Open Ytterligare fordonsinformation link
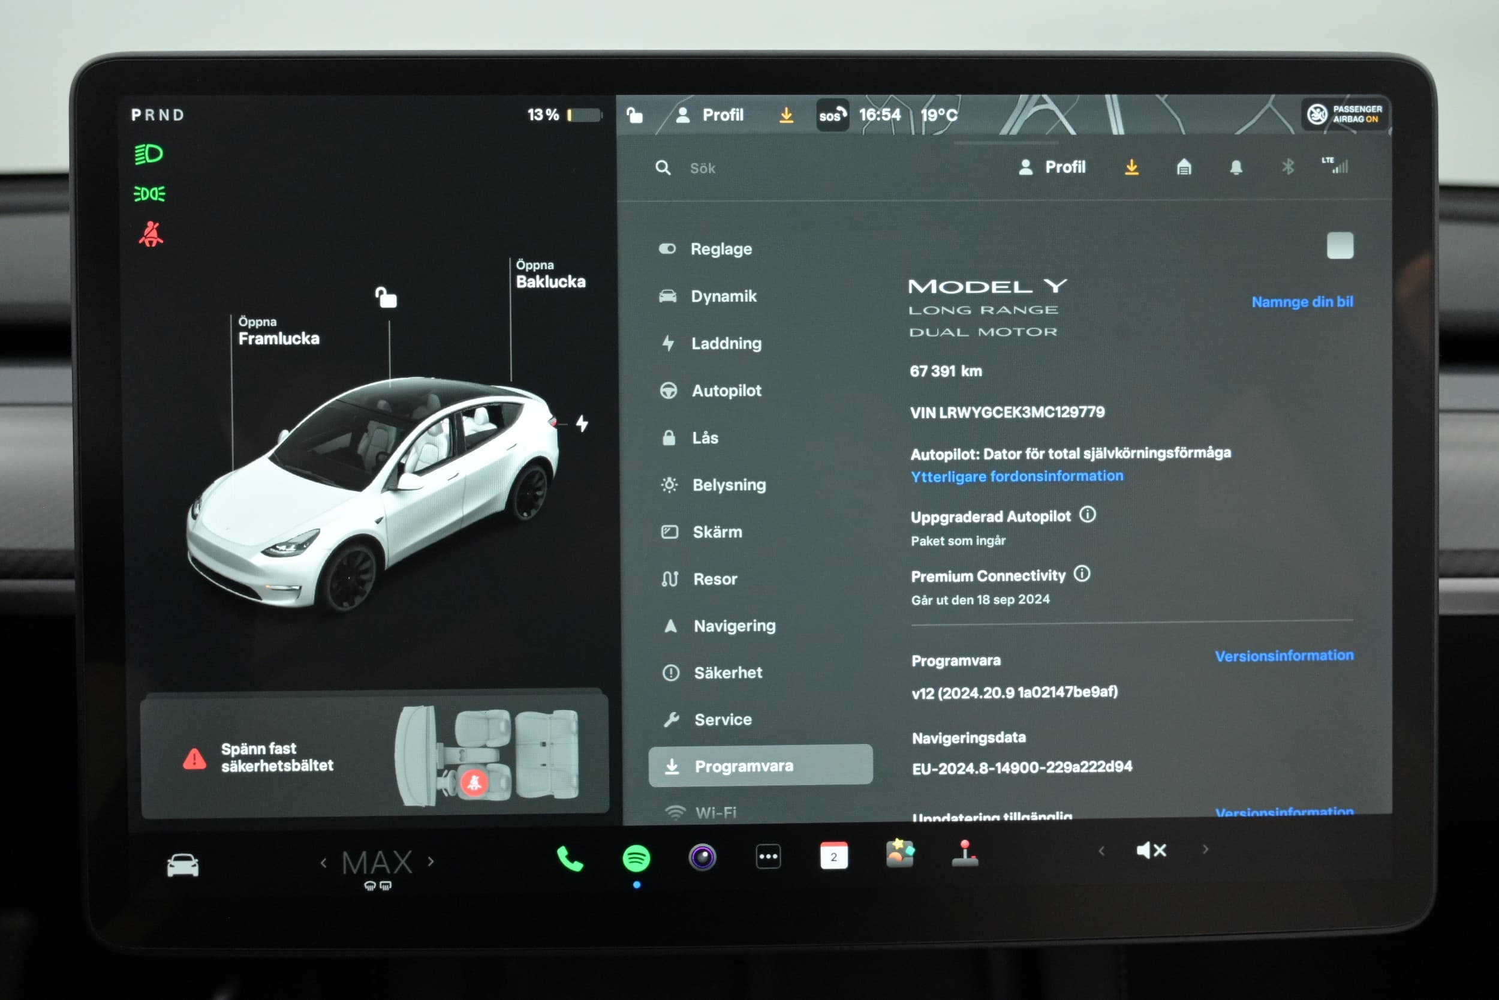1499x1000 pixels. [1017, 476]
